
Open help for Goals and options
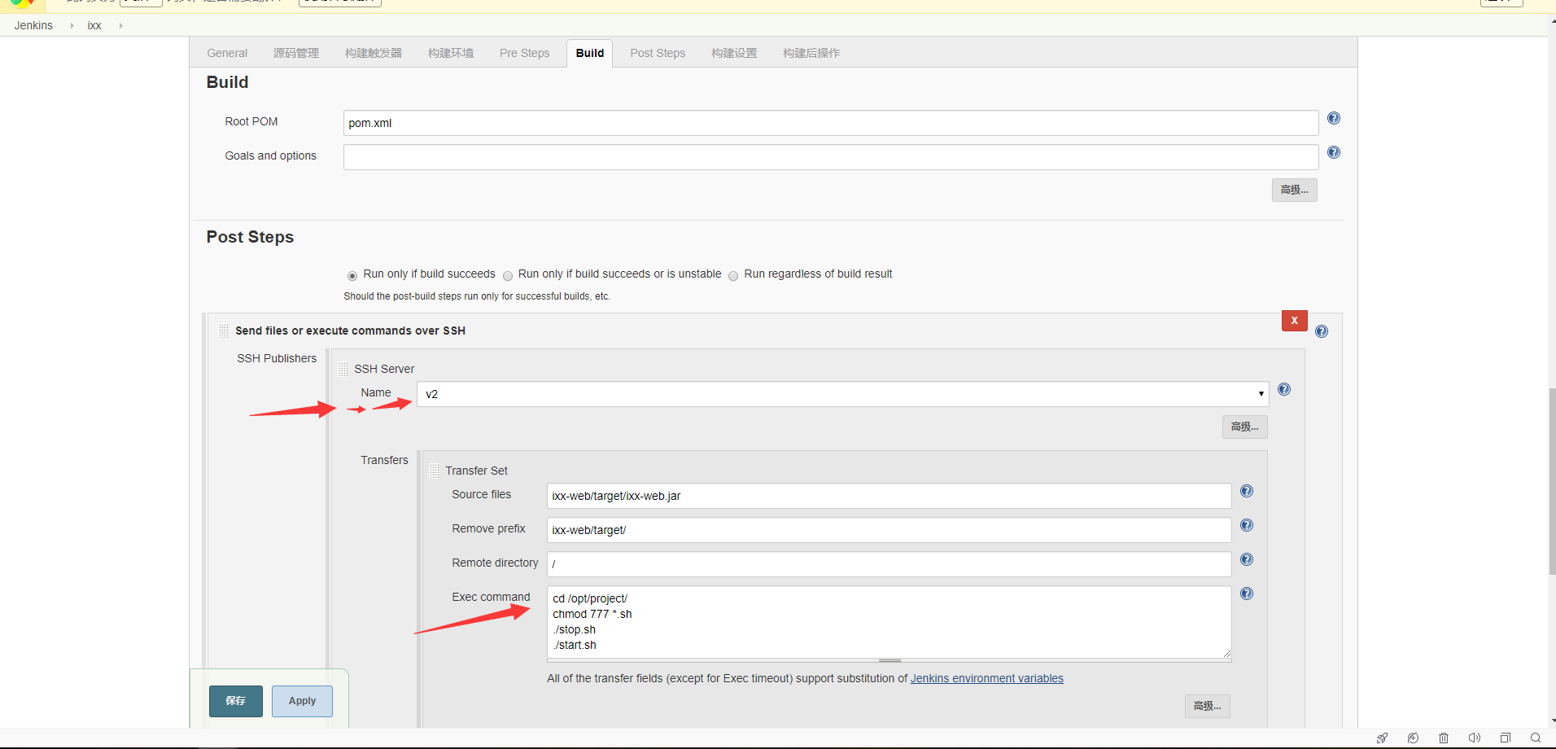tap(1333, 153)
